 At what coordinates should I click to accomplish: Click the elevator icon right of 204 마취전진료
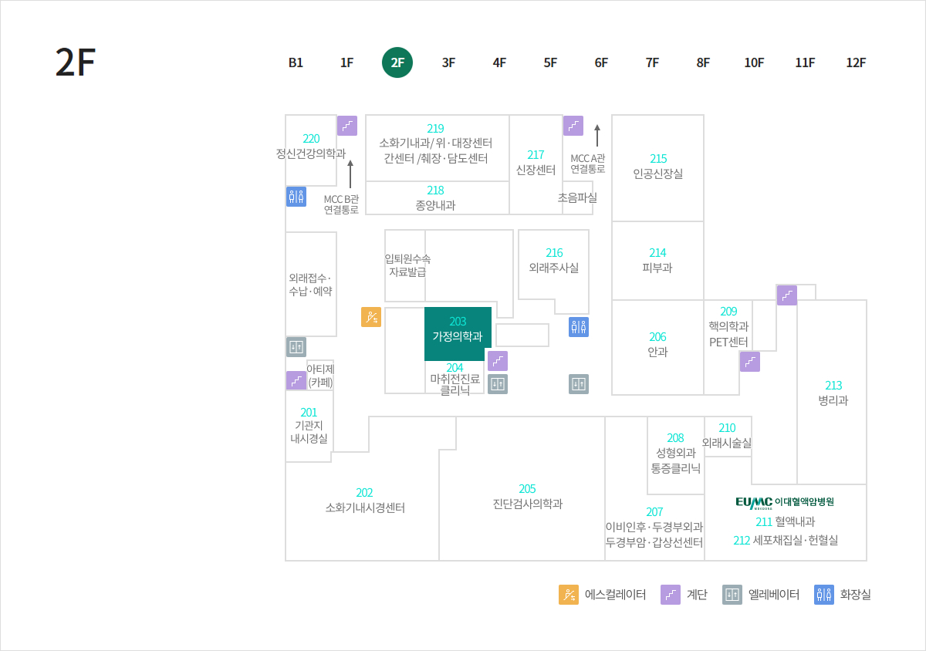(x=498, y=384)
